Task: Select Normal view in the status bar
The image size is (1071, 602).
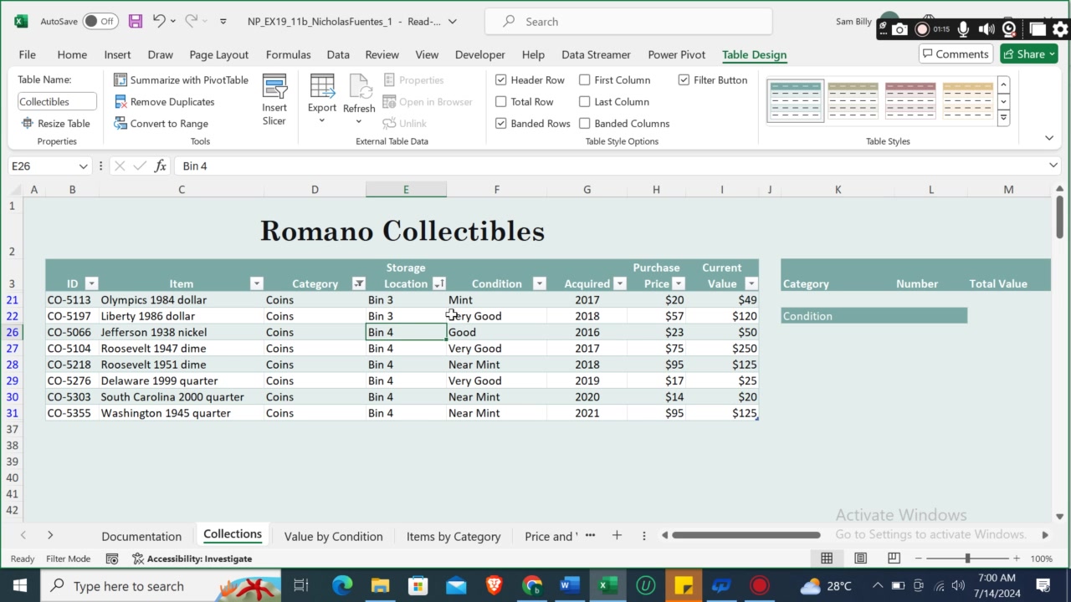Action: (827, 559)
